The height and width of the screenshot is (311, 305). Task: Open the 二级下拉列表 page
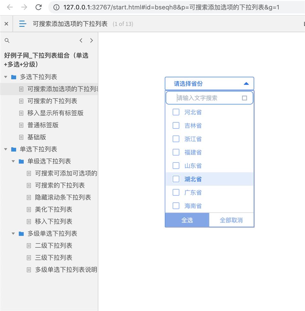[54, 246]
